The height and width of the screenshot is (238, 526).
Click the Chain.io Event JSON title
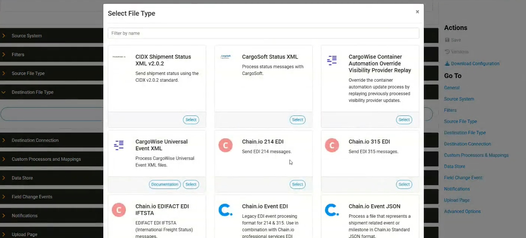coord(374,207)
